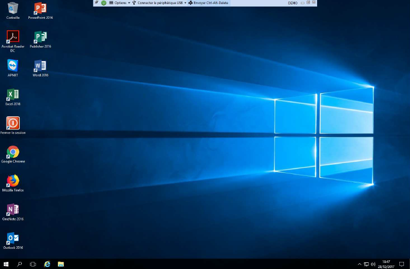Click the DEMO session label
410x269 pixels.
(x=293, y=3)
